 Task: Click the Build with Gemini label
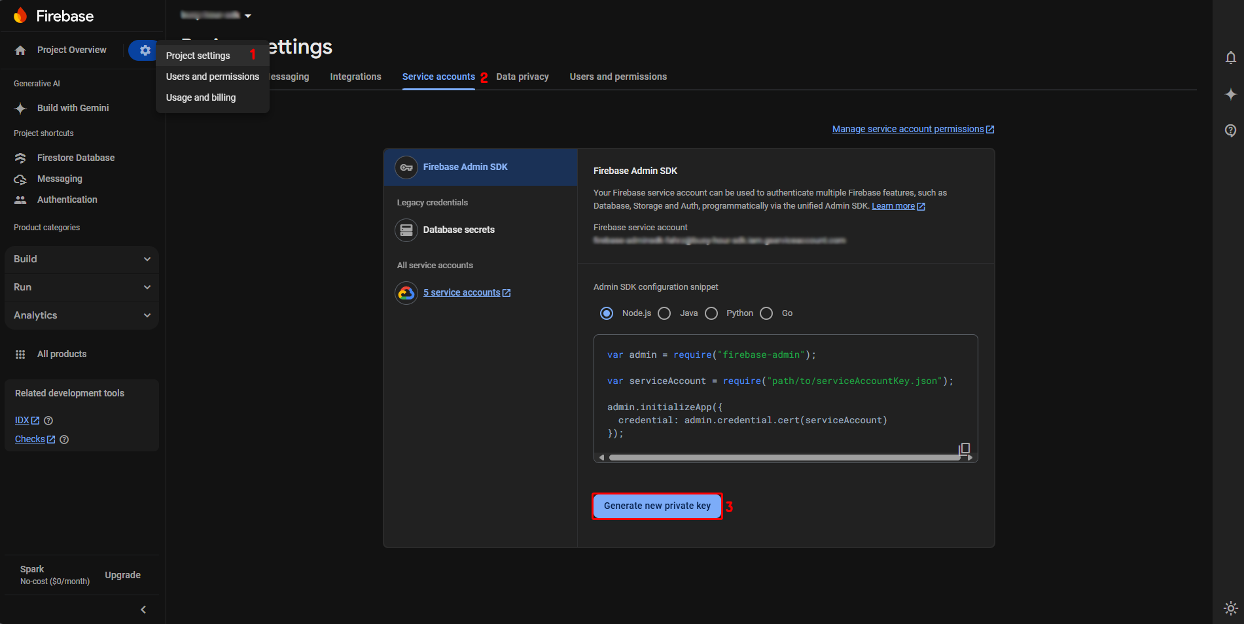73,108
